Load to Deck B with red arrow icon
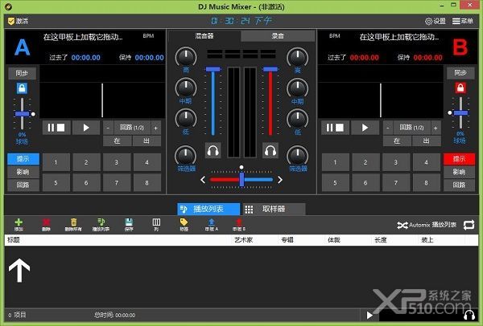The width and height of the screenshot is (483, 326). coord(239,222)
